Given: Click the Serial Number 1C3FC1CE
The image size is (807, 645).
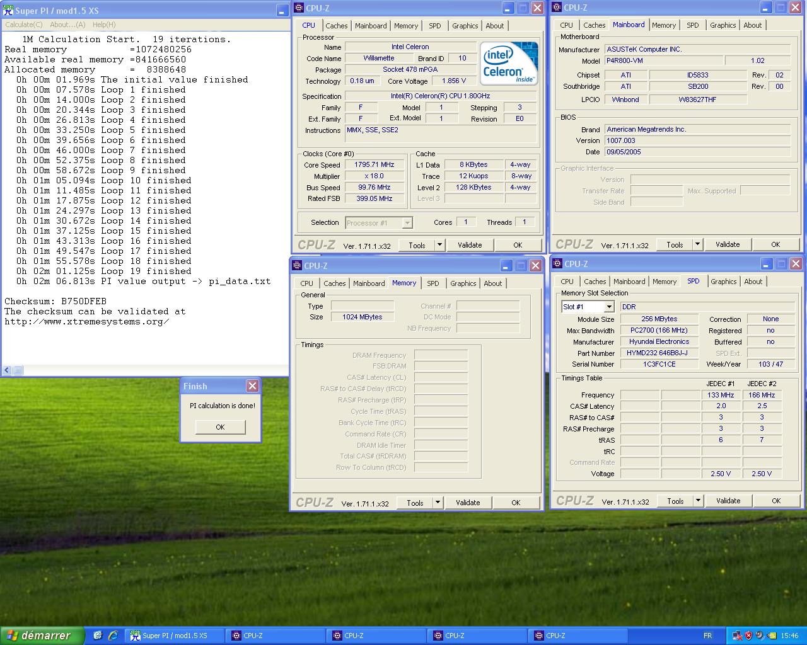Looking at the screenshot, I should coord(659,364).
